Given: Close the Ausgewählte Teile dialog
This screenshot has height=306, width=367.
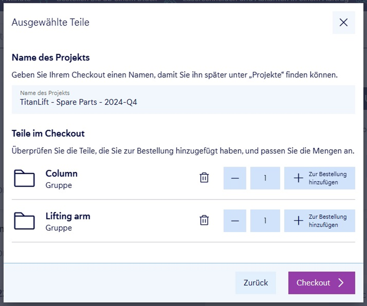Looking at the screenshot, I should (x=343, y=23).
